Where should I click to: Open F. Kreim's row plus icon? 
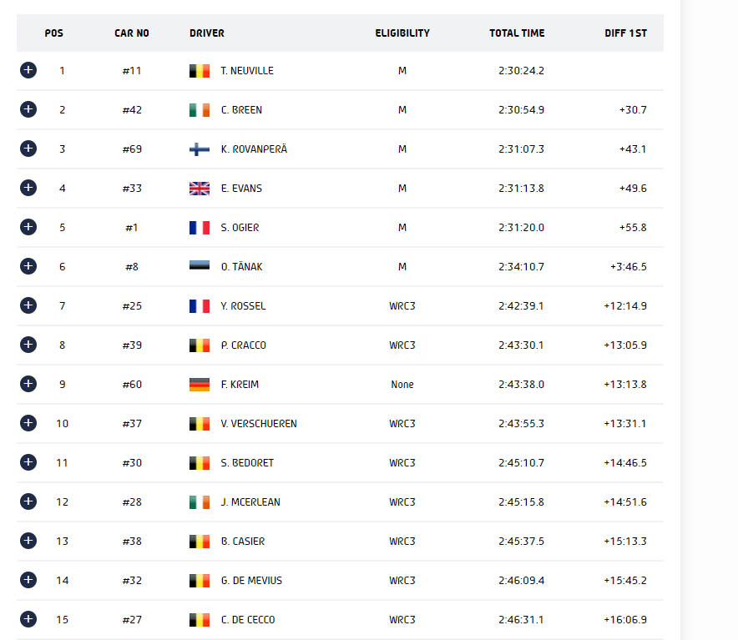(28, 384)
